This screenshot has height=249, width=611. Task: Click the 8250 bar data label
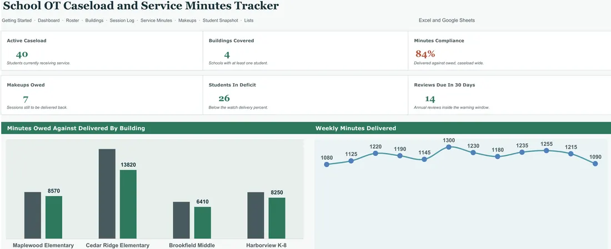pos(277,192)
